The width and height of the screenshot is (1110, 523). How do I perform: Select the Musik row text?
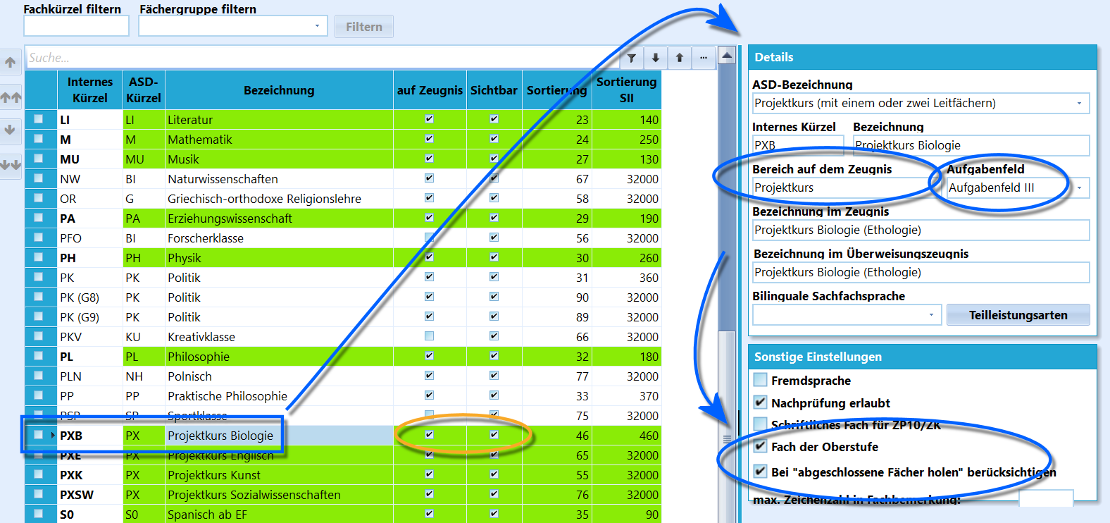[183, 159]
